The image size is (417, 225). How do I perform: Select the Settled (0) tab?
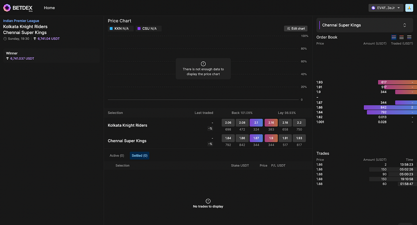coord(139,155)
